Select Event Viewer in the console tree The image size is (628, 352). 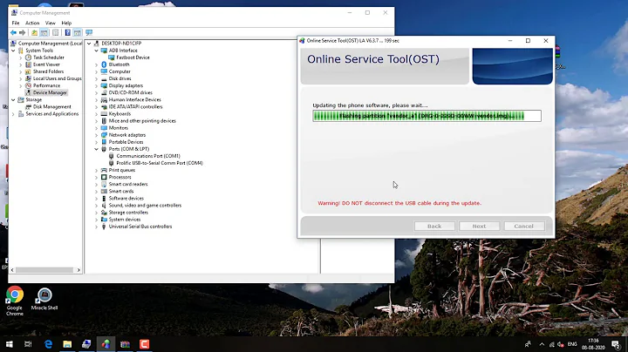(46, 64)
